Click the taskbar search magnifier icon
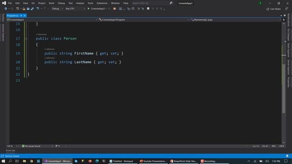 (10, 161)
